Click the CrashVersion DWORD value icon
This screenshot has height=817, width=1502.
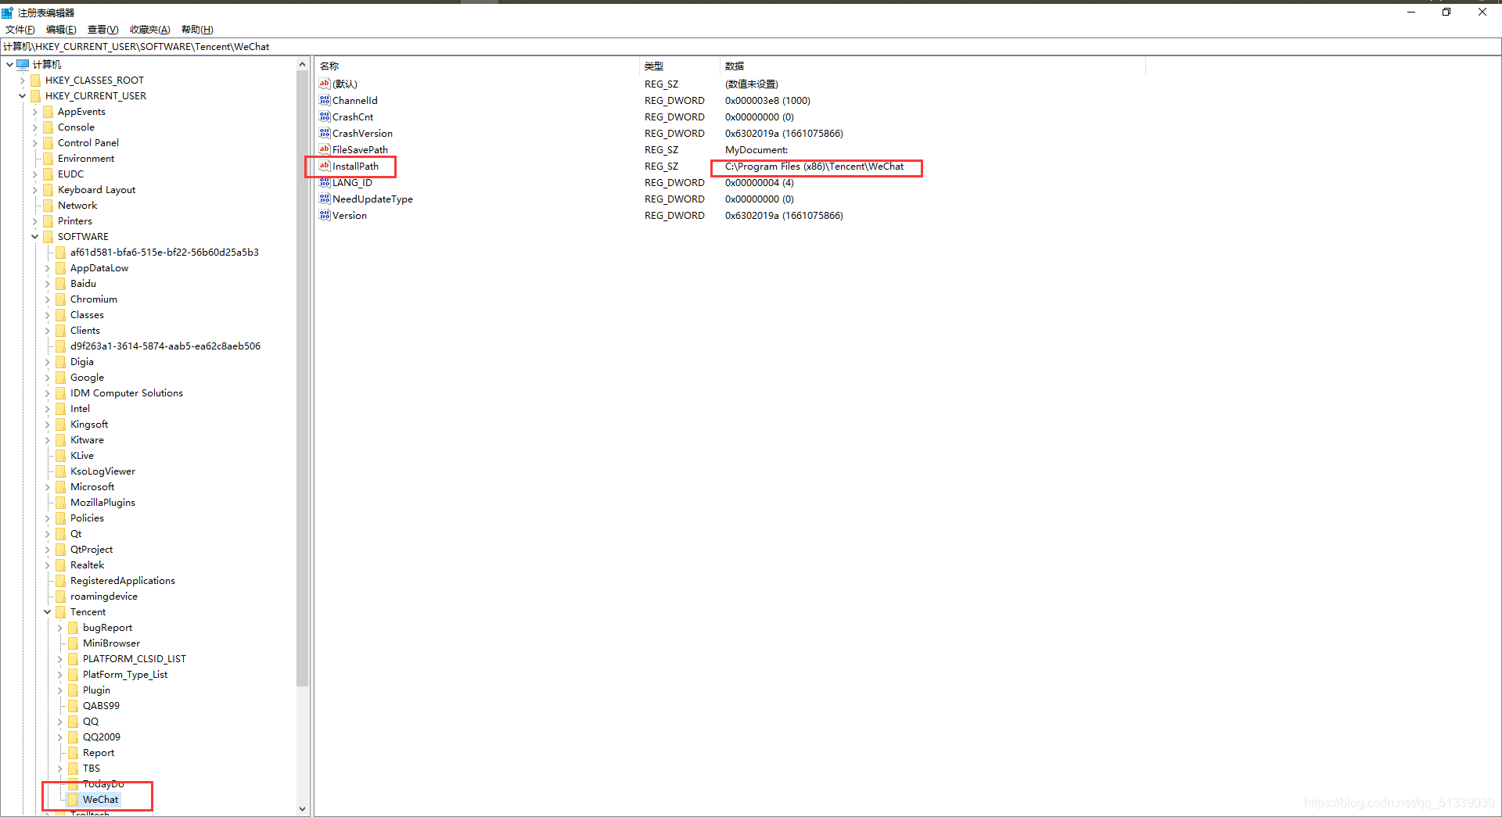click(x=325, y=133)
